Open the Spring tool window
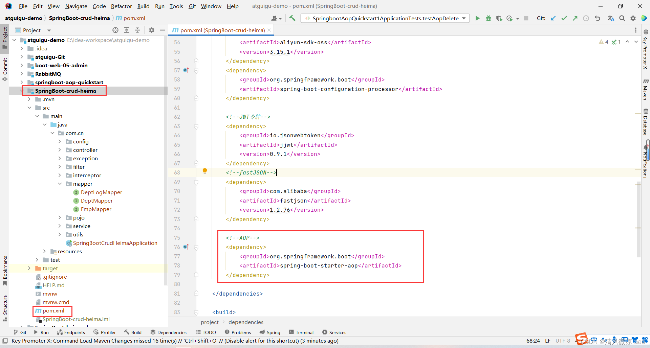Image resolution: width=650 pixels, height=348 pixels. [270, 332]
